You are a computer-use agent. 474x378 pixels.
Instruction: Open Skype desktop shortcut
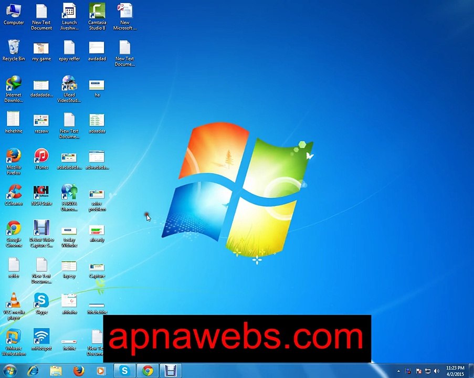pyautogui.click(x=41, y=303)
